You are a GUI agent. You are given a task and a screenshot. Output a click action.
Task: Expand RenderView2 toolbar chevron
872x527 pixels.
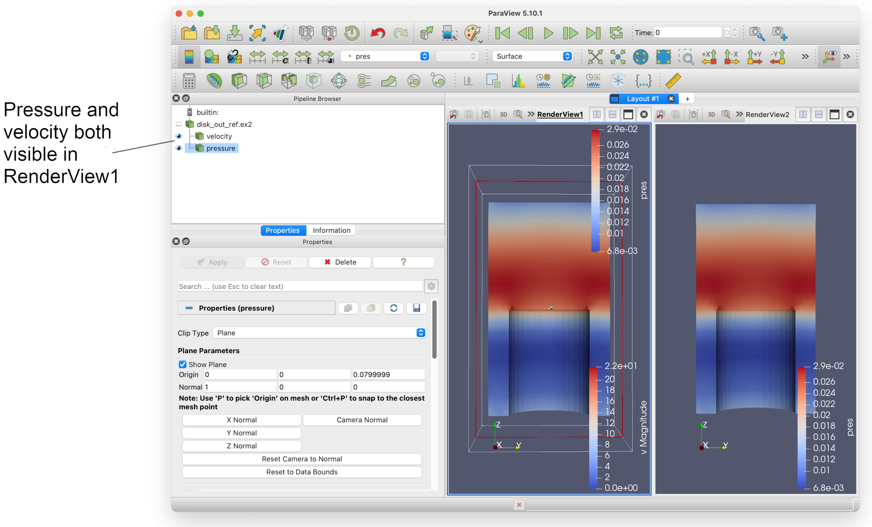tap(739, 114)
